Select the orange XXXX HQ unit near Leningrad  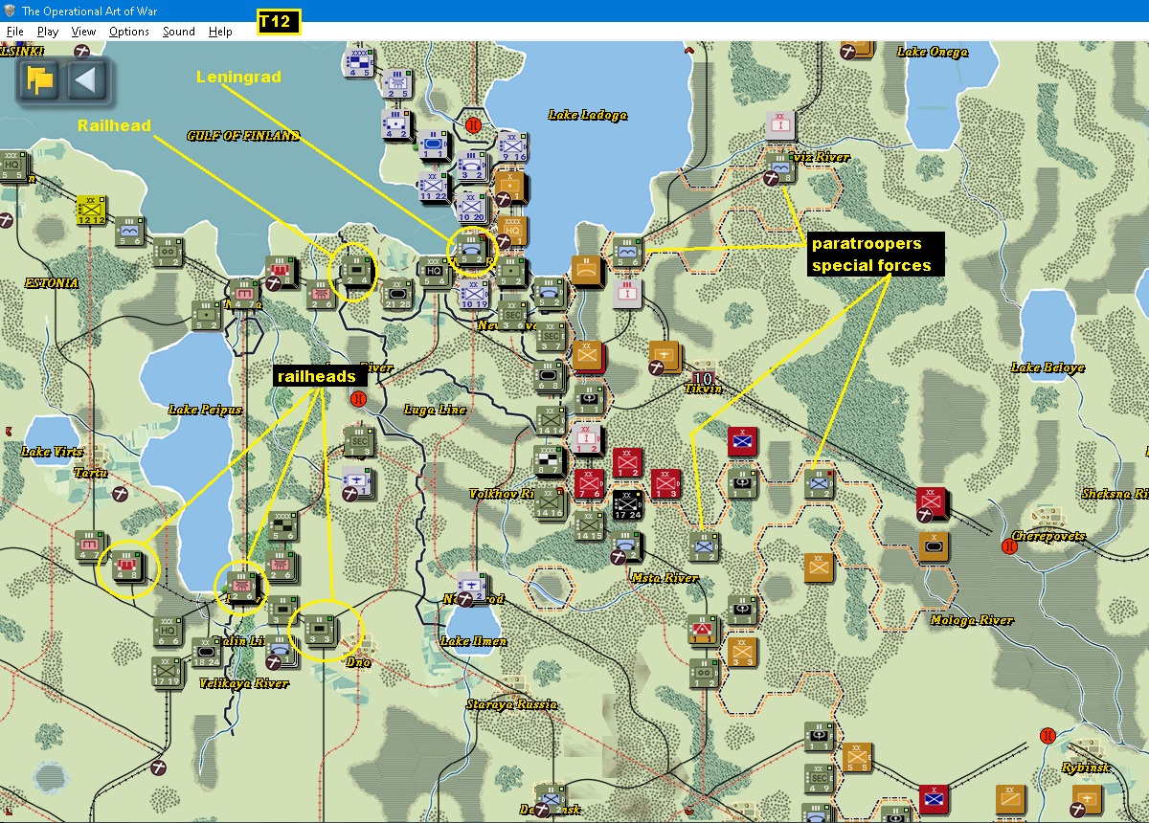point(512,231)
